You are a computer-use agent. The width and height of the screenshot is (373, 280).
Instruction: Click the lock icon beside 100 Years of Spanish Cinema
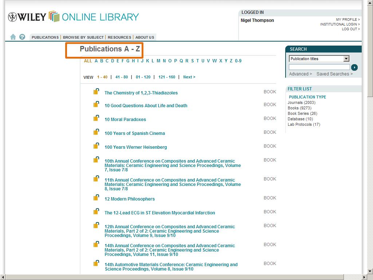pyautogui.click(x=96, y=132)
